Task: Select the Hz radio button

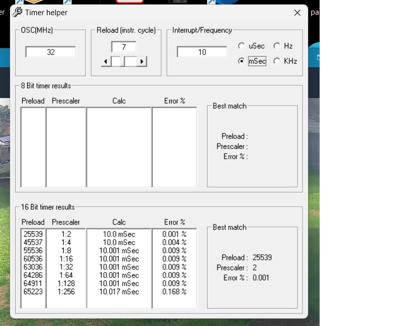Action: (277, 46)
